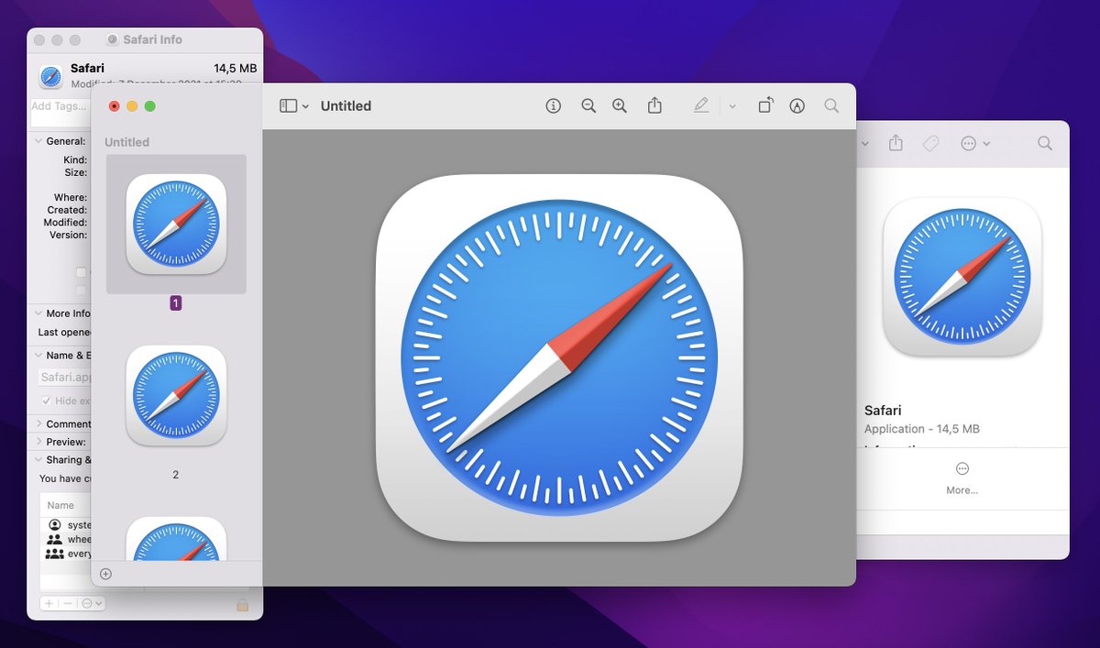This screenshot has width=1100, height=648.
Task: Click the add page plus button in sidebar
Action: pyautogui.click(x=105, y=574)
